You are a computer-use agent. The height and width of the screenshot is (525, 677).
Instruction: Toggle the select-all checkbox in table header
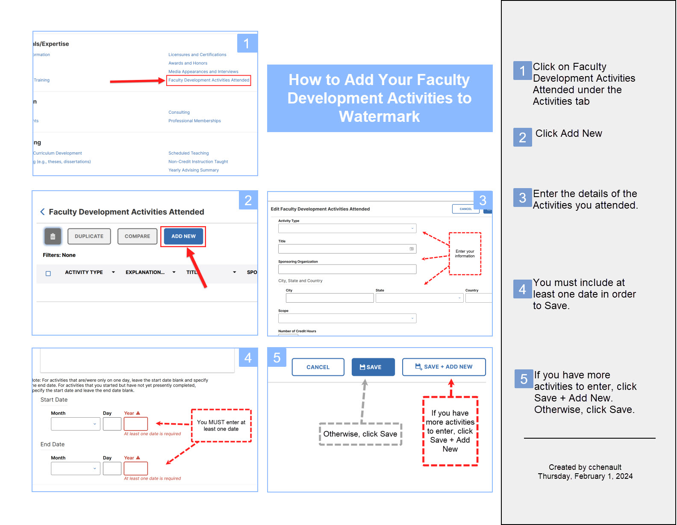tap(48, 273)
